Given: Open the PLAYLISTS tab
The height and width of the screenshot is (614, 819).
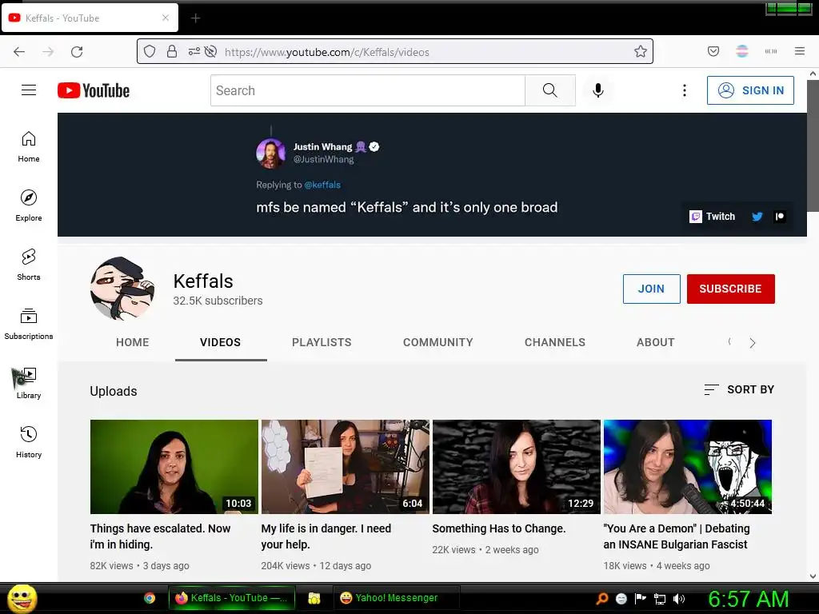Looking at the screenshot, I should click(322, 342).
